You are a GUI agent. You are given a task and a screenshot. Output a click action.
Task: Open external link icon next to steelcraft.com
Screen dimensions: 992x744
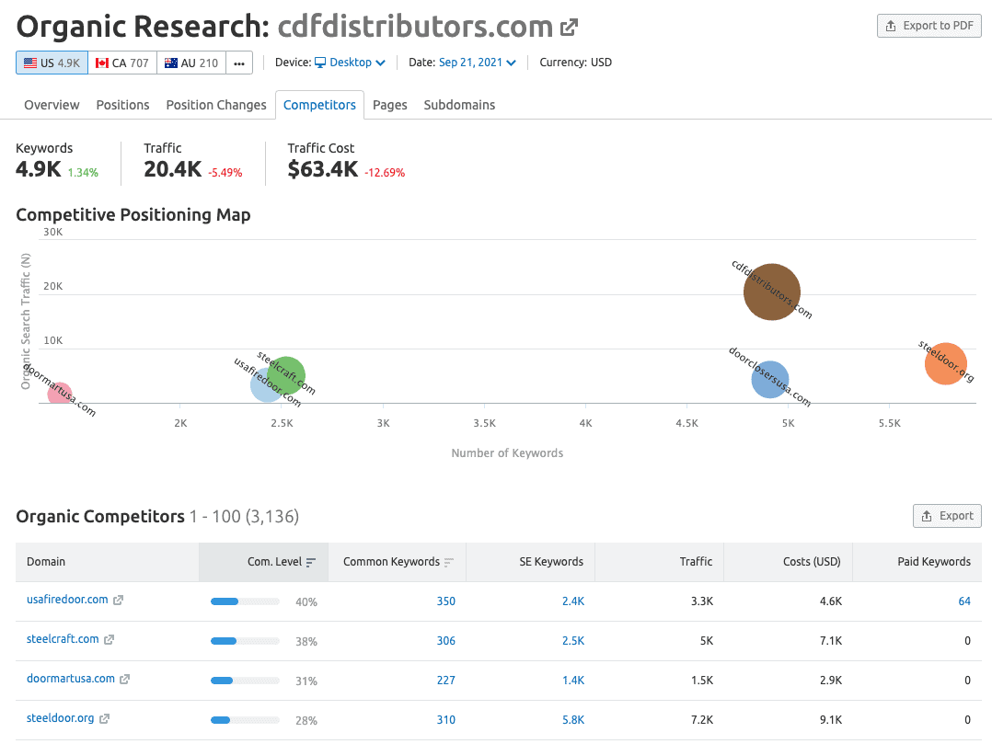109,640
